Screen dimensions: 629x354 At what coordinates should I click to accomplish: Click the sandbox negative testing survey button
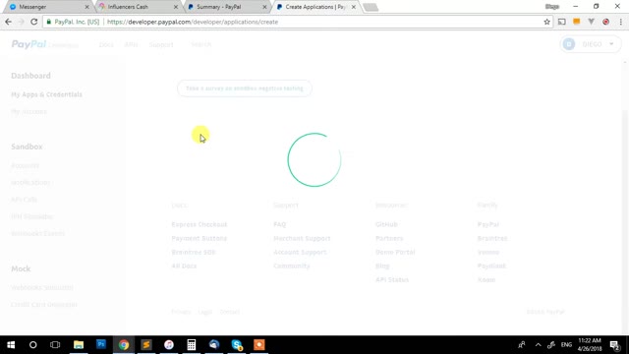(245, 88)
